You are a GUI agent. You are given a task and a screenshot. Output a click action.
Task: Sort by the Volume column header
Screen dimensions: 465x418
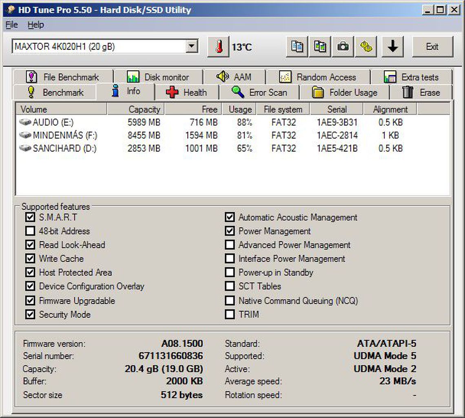point(61,109)
